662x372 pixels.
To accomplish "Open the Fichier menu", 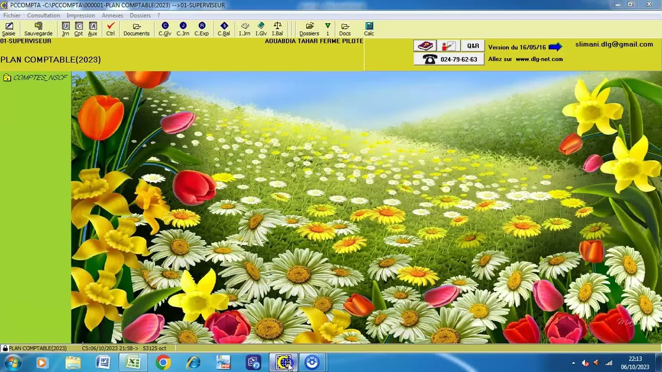I will [12, 16].
